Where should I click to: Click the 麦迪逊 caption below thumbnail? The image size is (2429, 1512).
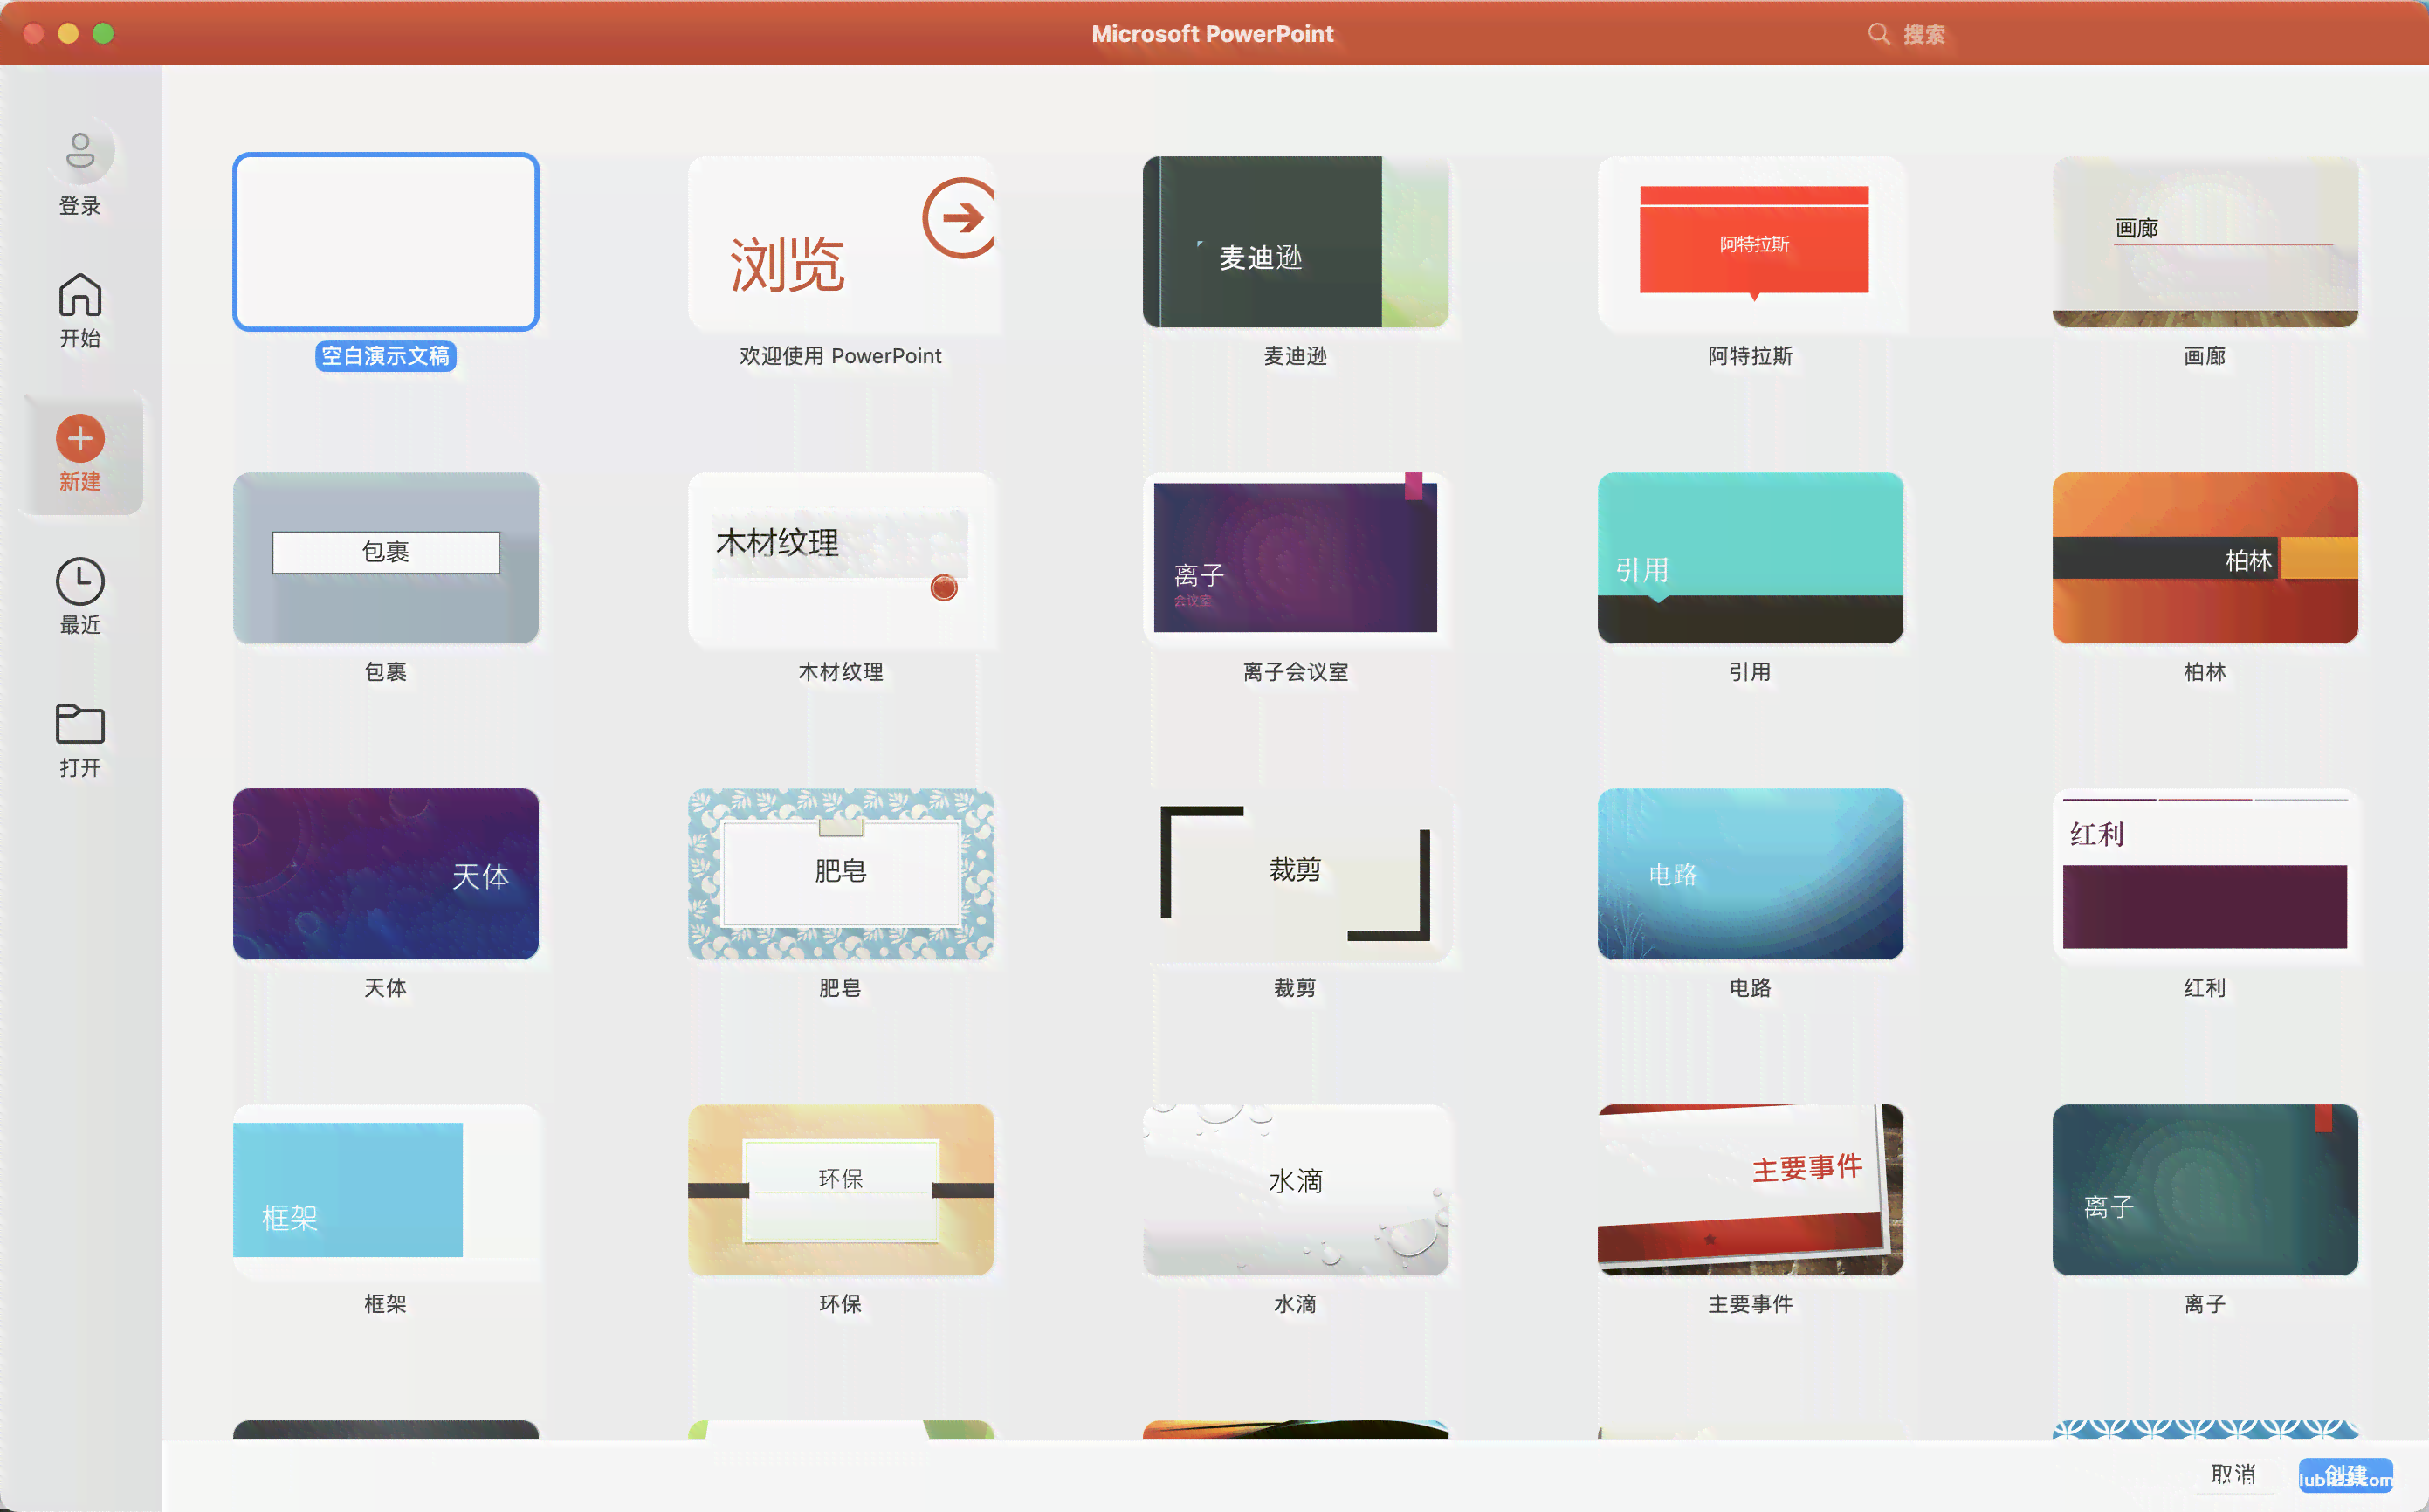tap(1296, 356)
